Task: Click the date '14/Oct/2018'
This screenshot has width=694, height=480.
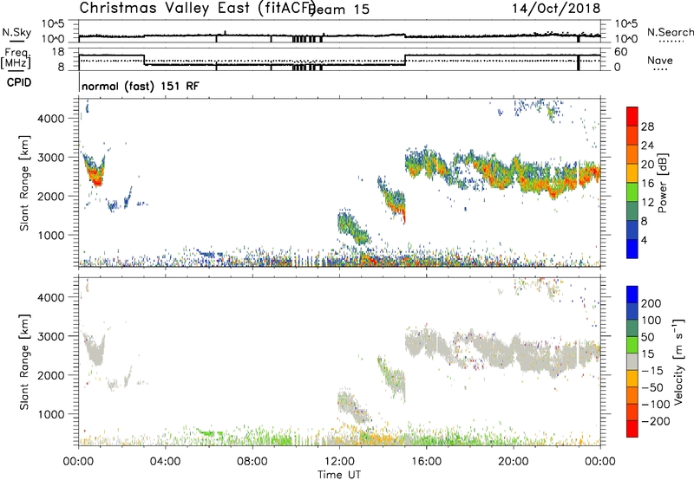Action: click(x=556, y=9)
